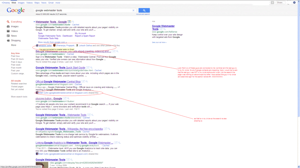Filter results to Past week
Image resolution: width=300 pixels, height=168 pixels.
coord(16,65)
